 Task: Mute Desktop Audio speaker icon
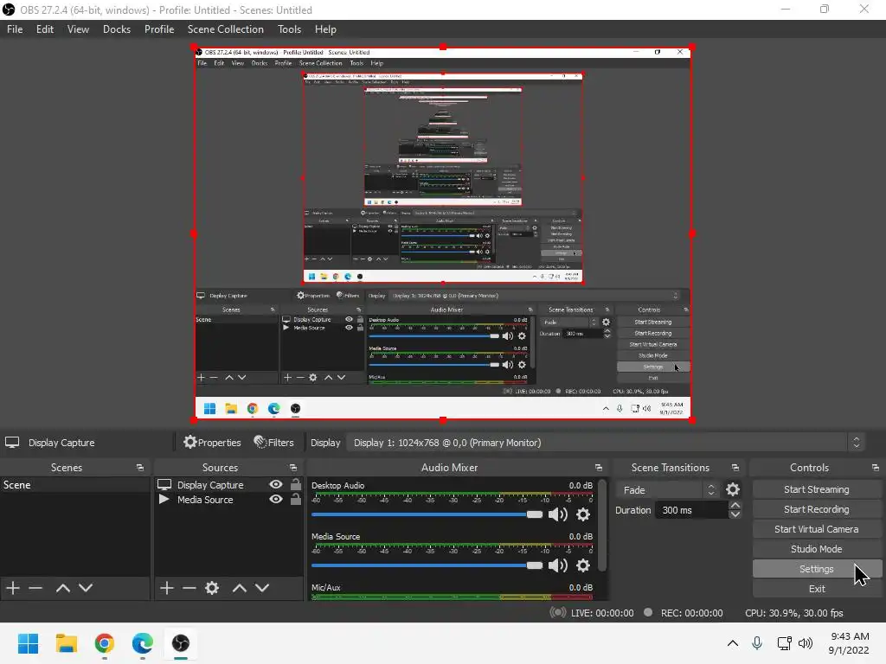click(x=558, y=514)
